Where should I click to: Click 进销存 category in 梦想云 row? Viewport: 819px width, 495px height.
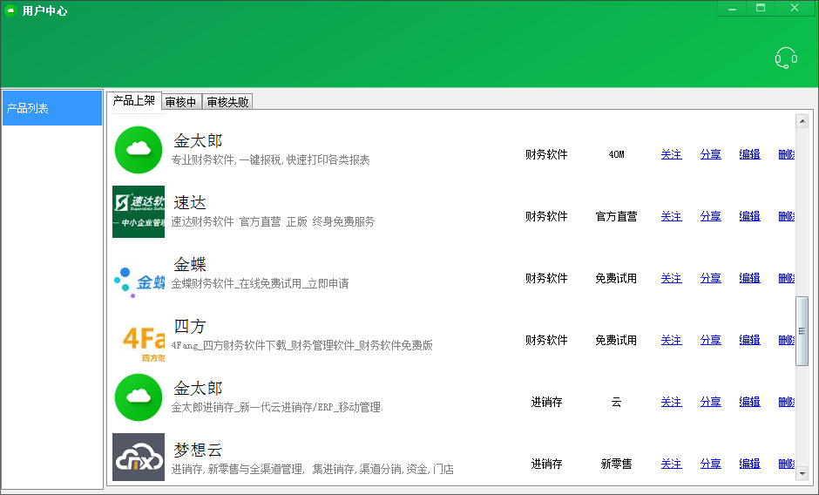tap(546, 464)
